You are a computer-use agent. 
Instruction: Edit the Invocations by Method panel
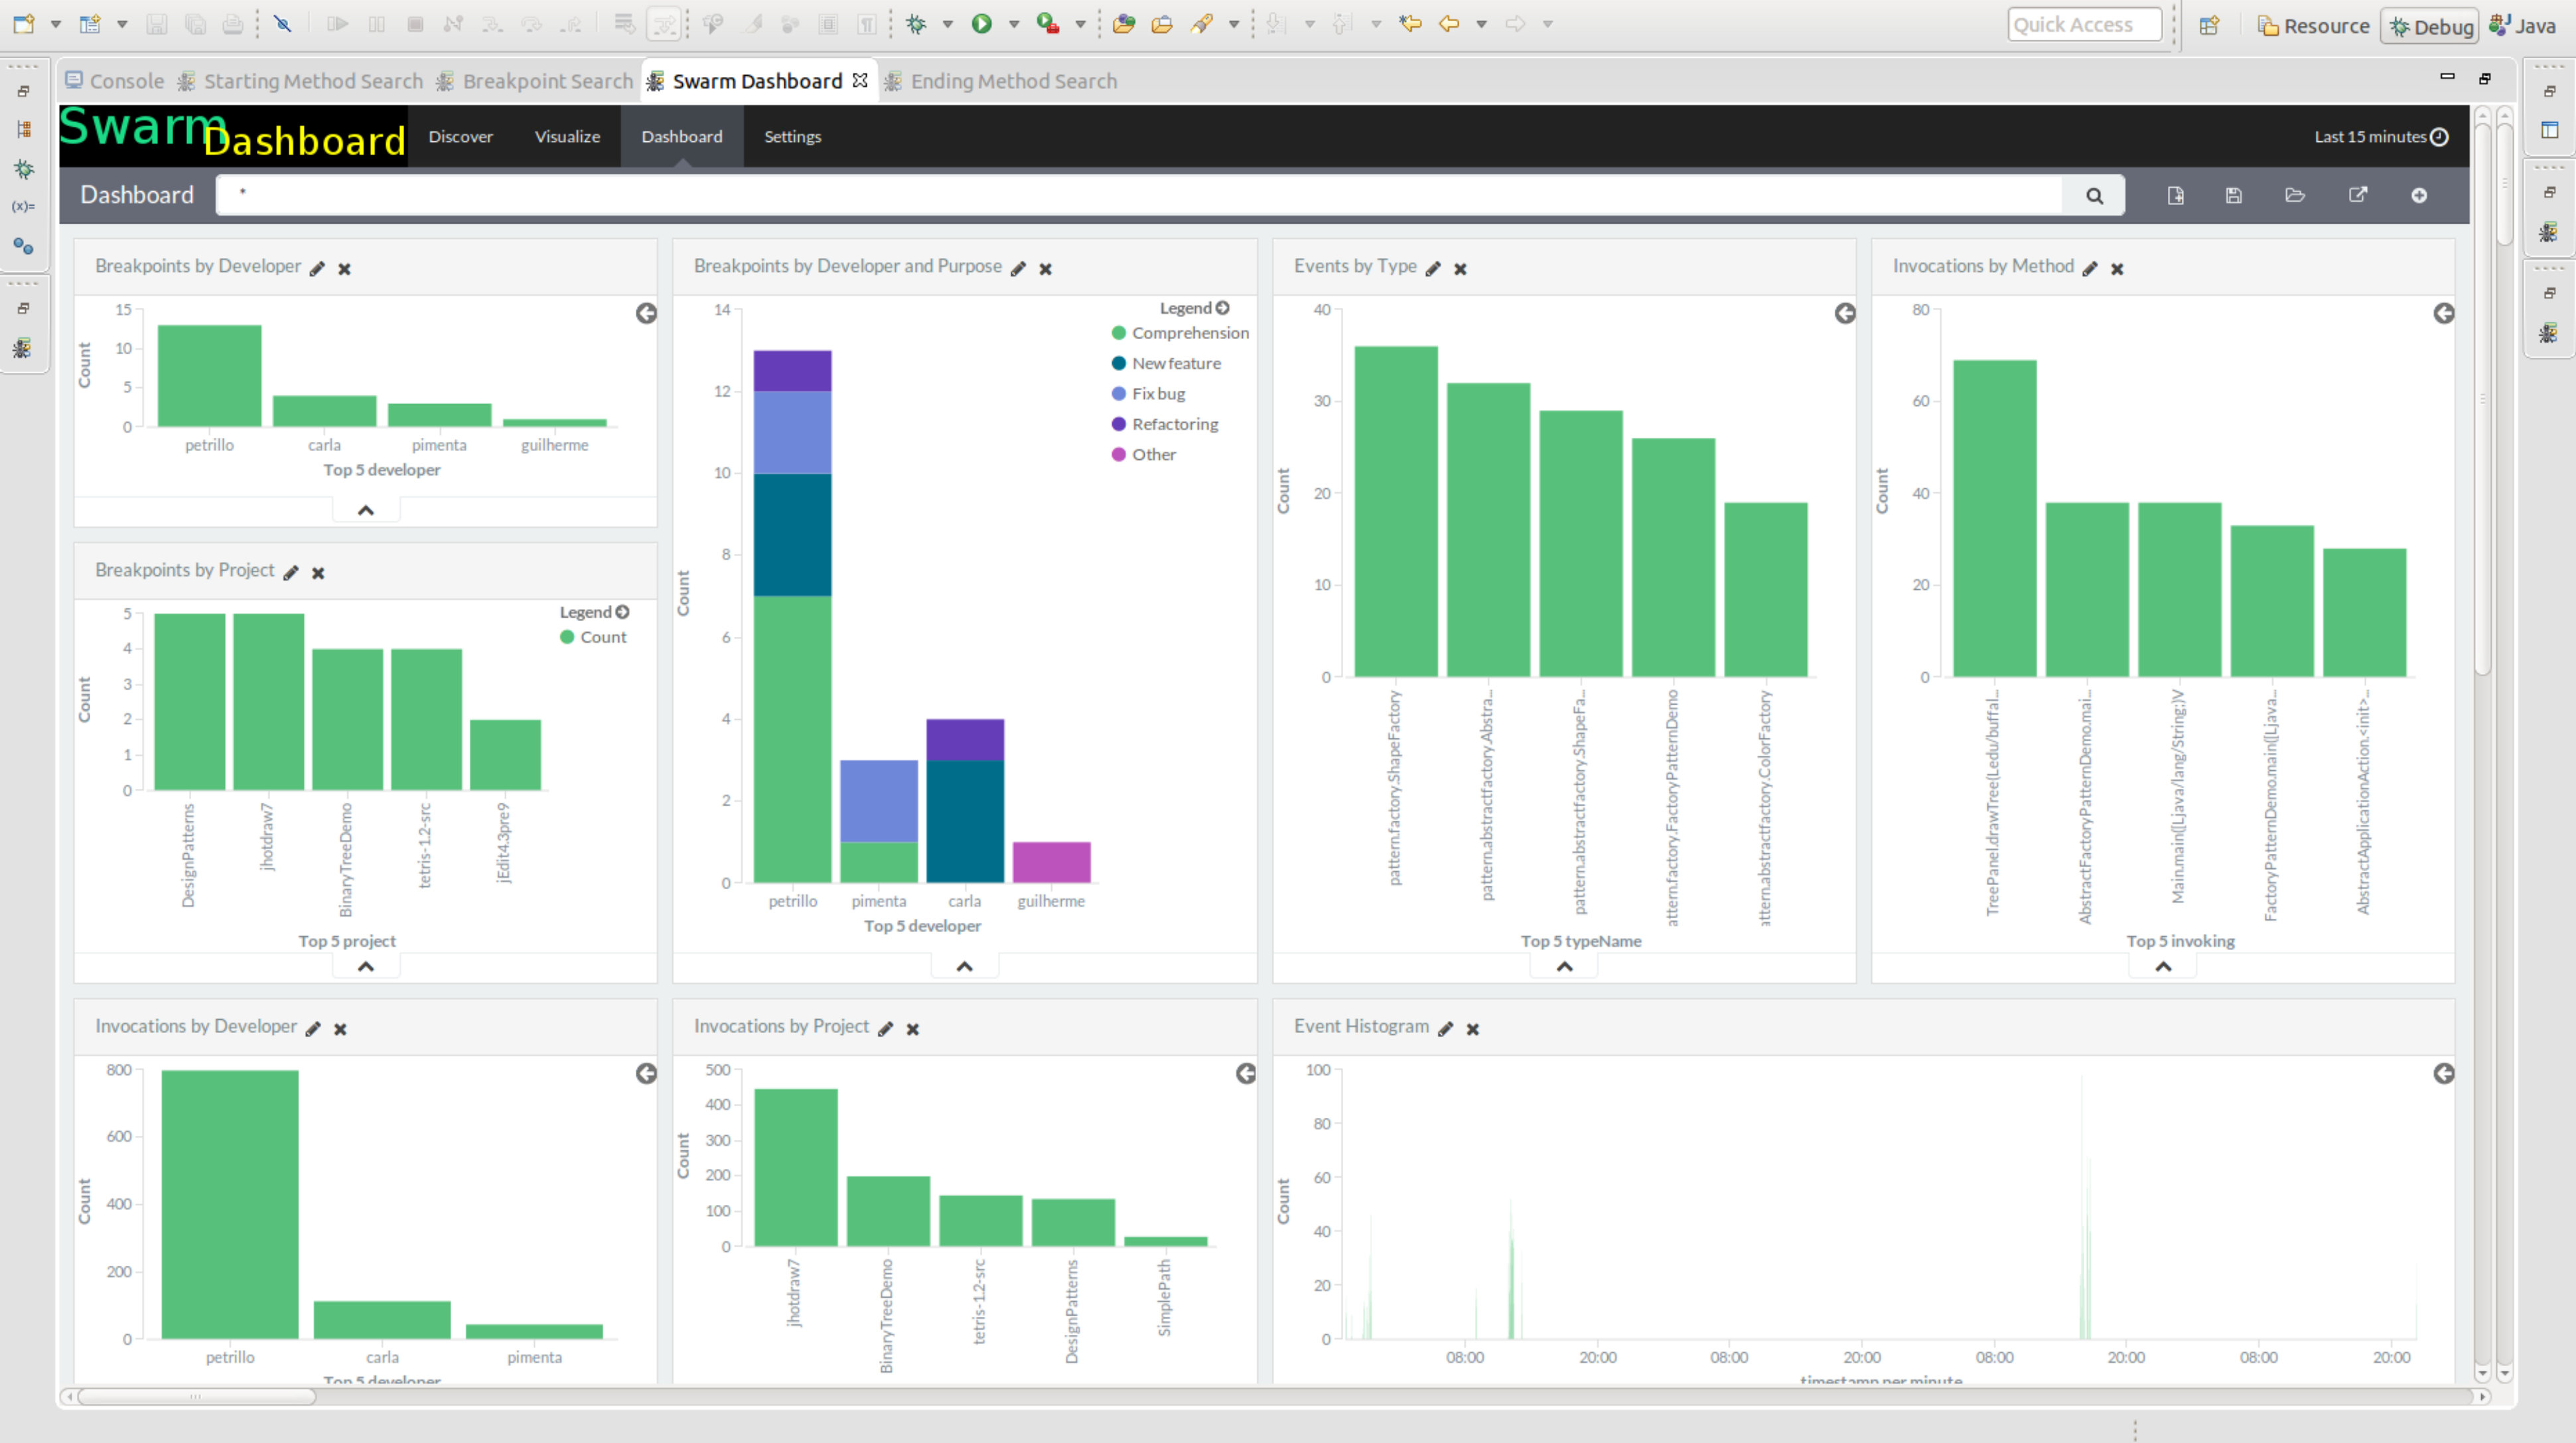click(2089, 268)
